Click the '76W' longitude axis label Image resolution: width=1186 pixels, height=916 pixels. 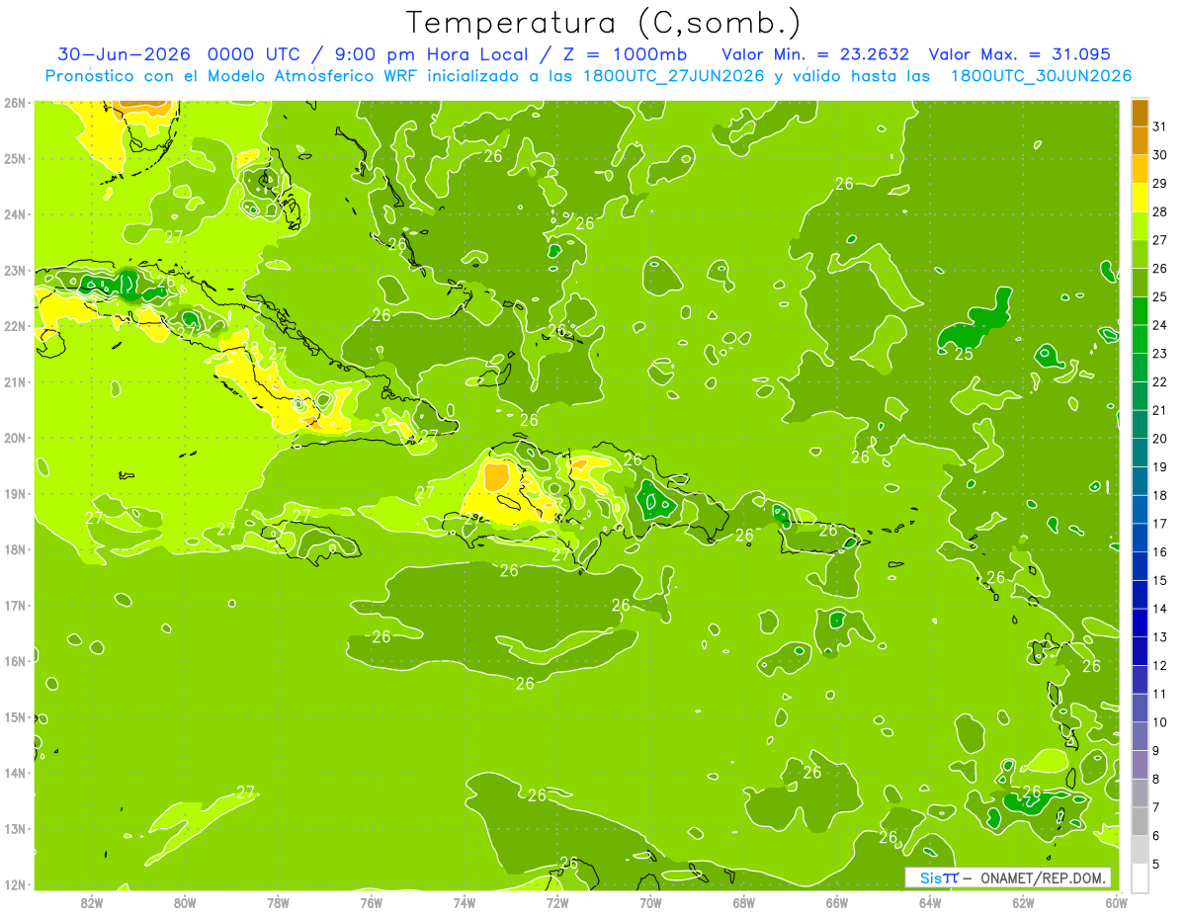[x=372, y=902]
